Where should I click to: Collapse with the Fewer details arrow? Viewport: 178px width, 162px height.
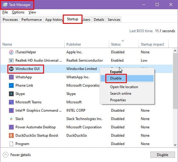point(5,155)
